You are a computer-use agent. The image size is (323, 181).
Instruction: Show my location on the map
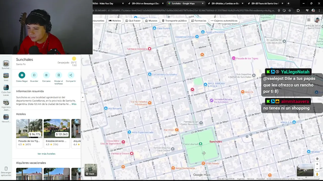[x=317, y=159]
